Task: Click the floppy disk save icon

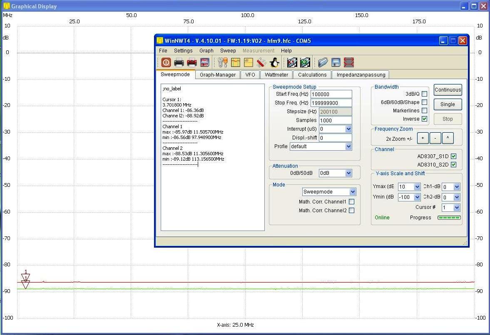Action: pos(336,62)
